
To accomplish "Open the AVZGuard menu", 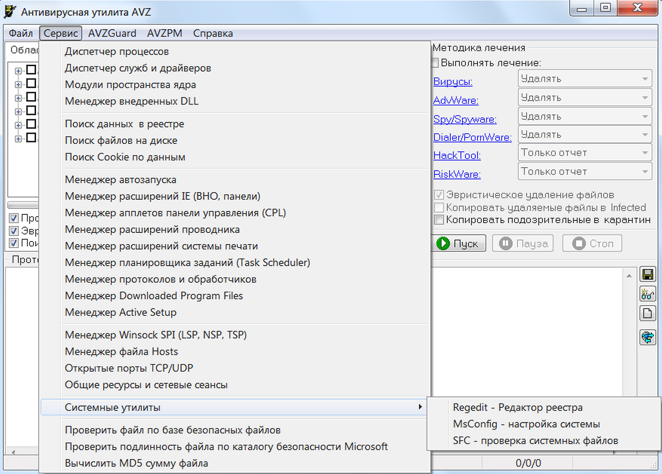I will point(112,33).
